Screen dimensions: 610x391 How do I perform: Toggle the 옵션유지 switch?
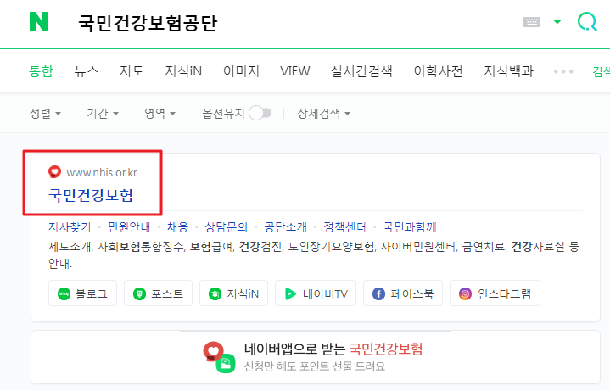(x=260, y=113)
